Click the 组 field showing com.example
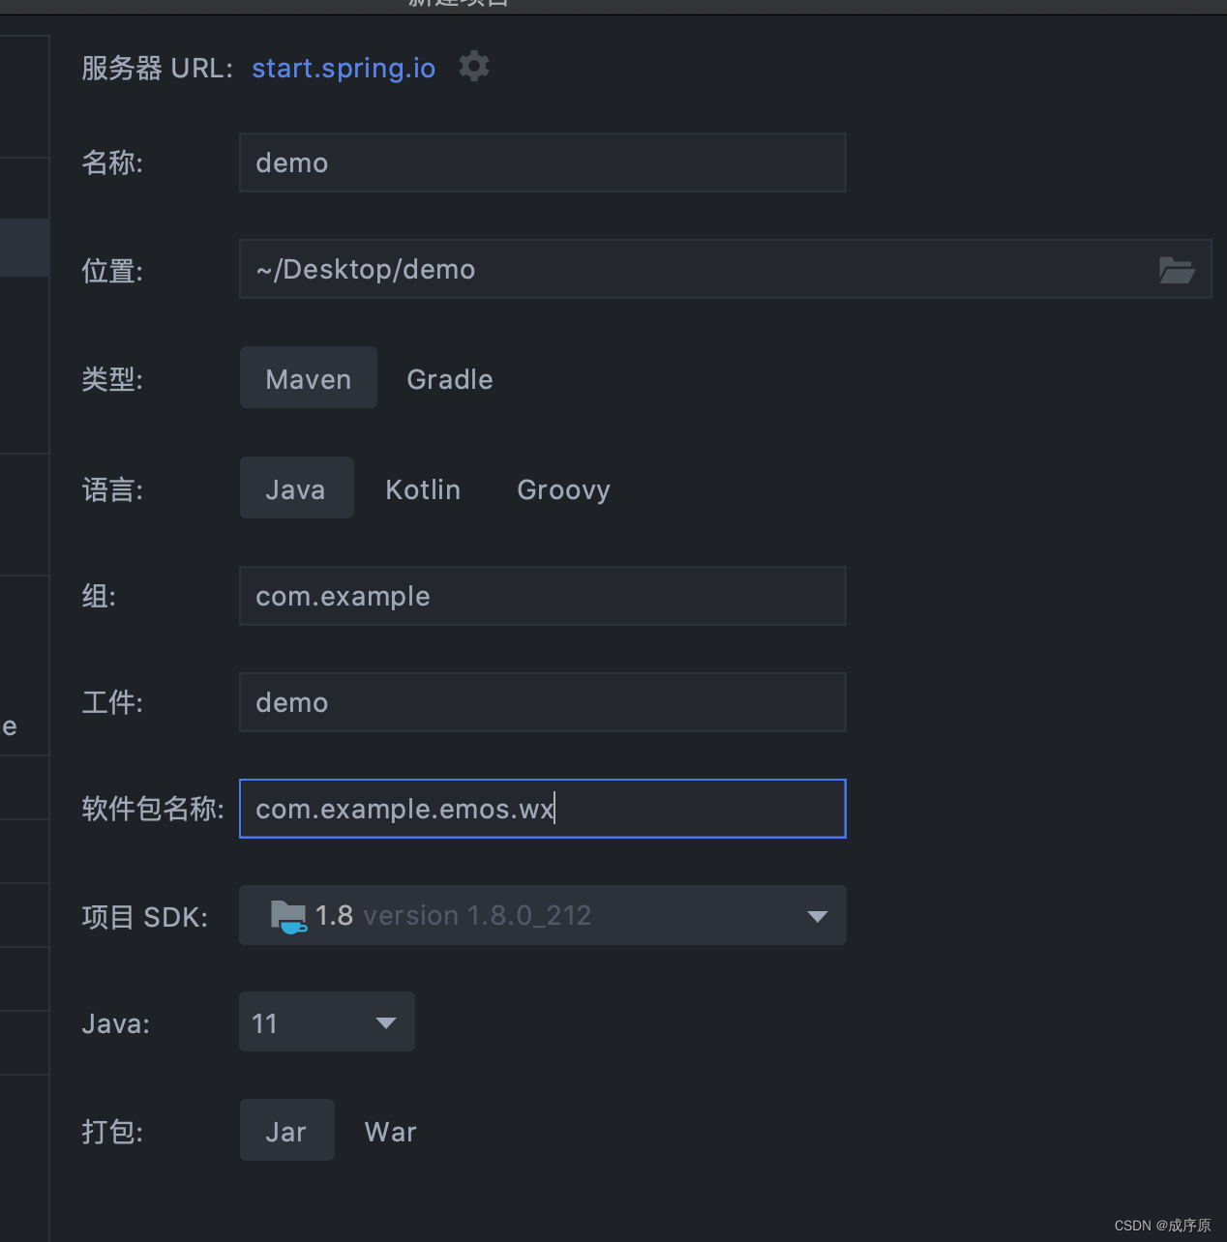 [542, 596]
